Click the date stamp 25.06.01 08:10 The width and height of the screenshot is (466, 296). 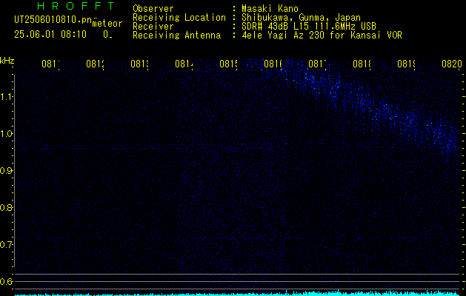(50, 35)
